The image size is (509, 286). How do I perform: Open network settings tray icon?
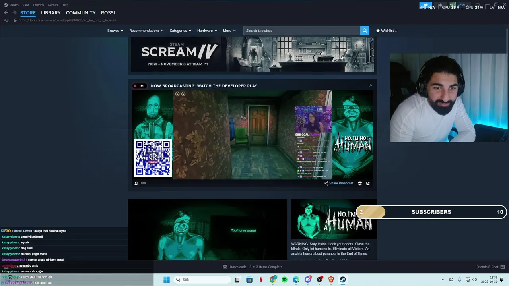click(468, 280)
